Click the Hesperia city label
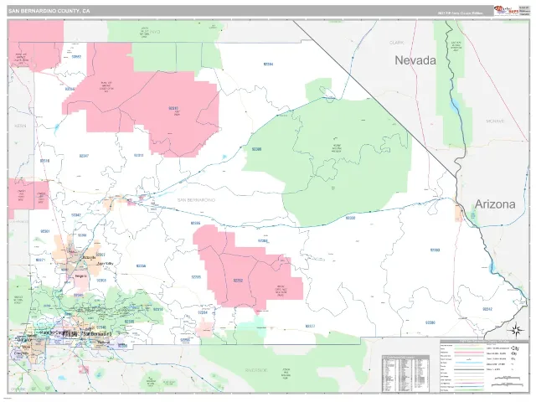536x402 pixels. coord(80,276)
